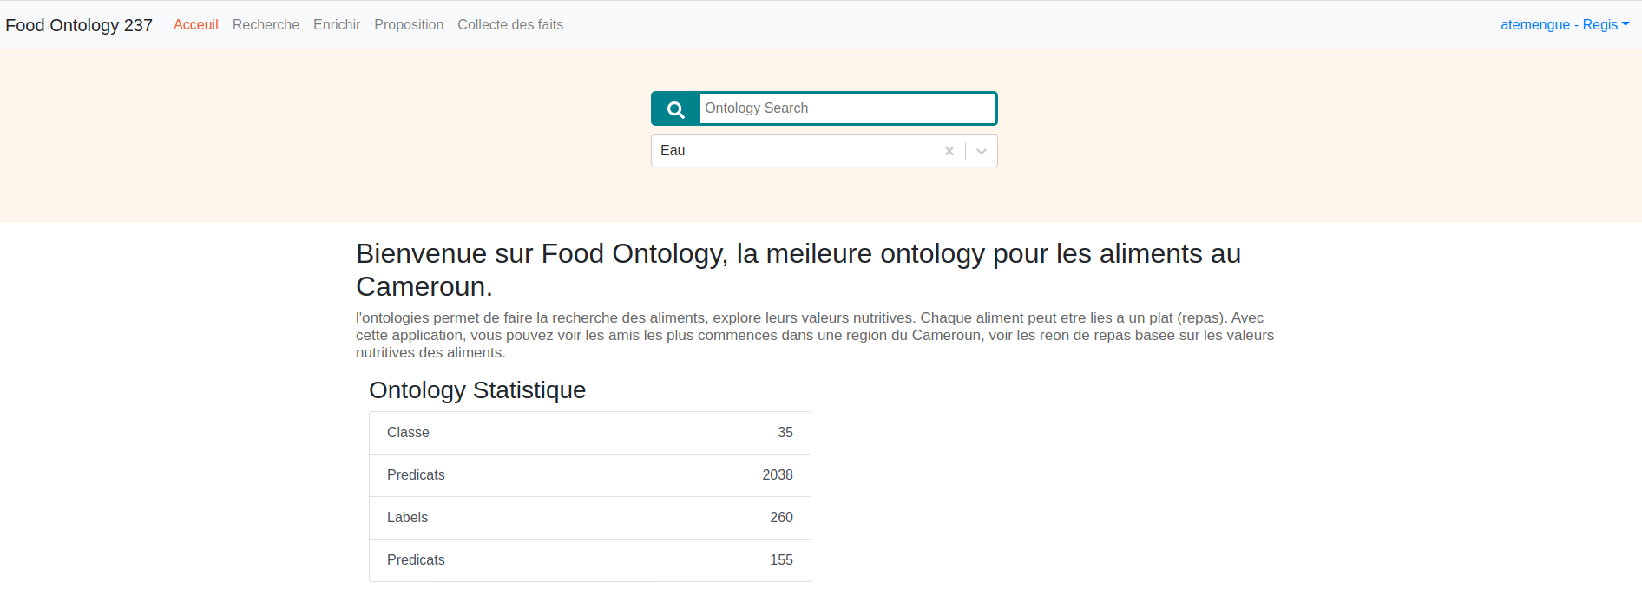Image resolution: width=1642 pixels, height=602 pixels.
Task: Select the Predicats row showing 2038
Action: pyautogui.click(x=590, y=475)
